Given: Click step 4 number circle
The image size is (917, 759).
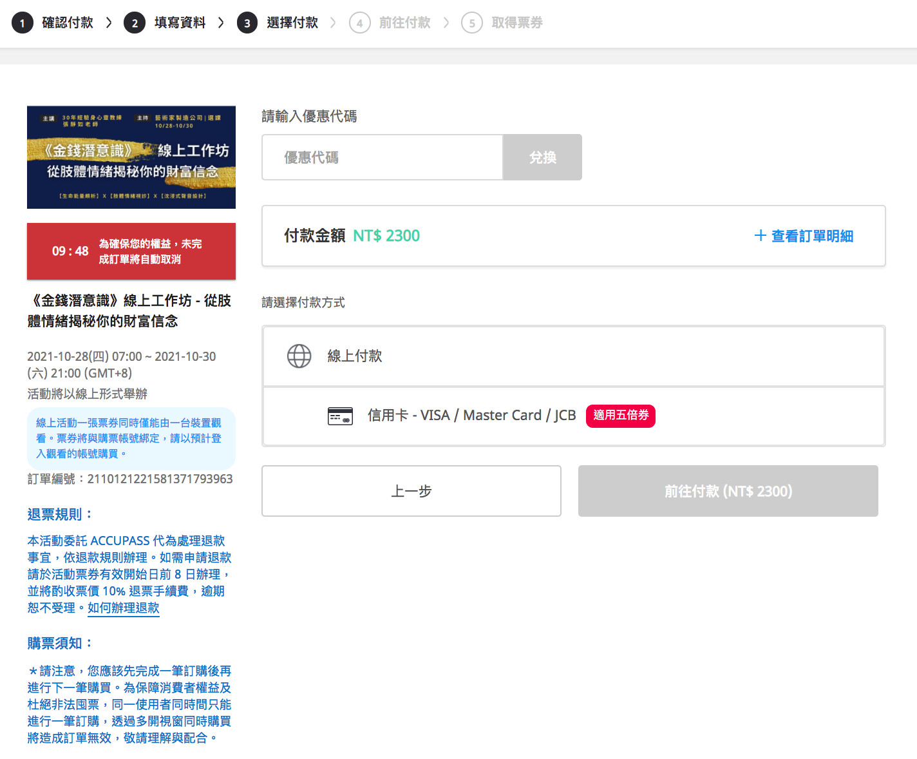Looking at the screenshot, I should point(359,23).
